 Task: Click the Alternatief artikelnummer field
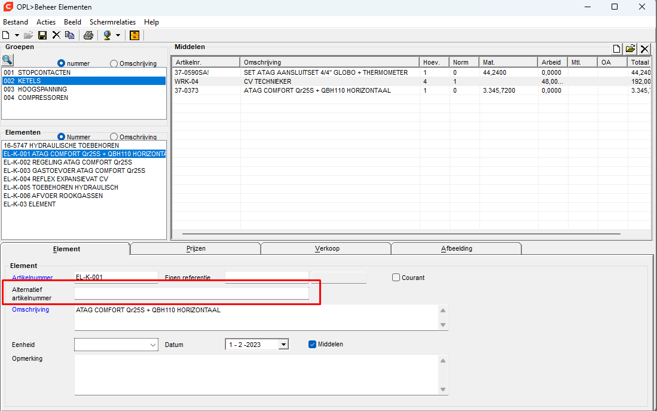191,294
